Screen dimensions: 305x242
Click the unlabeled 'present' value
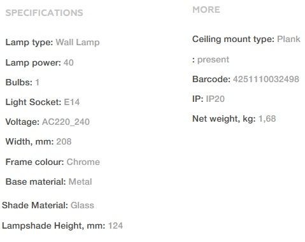coord(213,60)
